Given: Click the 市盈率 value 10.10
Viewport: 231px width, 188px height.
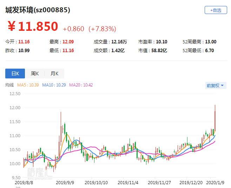Looking at the screenshot, I should (161, 42).
